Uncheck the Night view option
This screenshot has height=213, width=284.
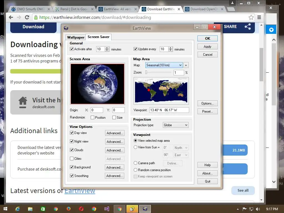[x=72, y=141]
